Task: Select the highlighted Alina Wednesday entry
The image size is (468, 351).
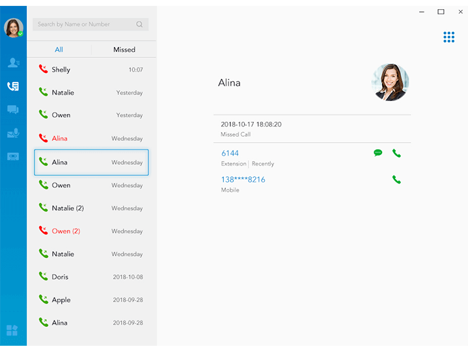Action: click(x=91, y=162)
